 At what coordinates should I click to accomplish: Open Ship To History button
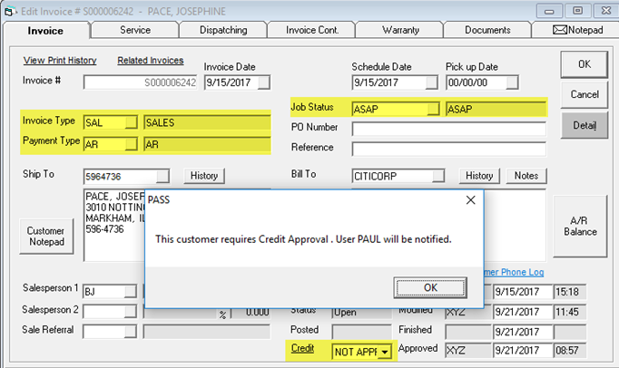[x=204, y=176]
